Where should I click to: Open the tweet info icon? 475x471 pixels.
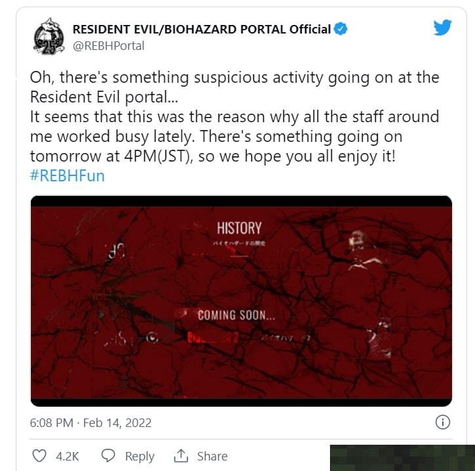pyautogui.click(x=443, y=422)
